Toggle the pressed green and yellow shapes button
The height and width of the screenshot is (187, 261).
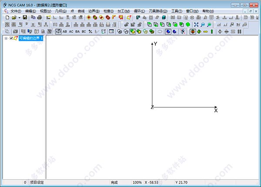pos(133,32)
